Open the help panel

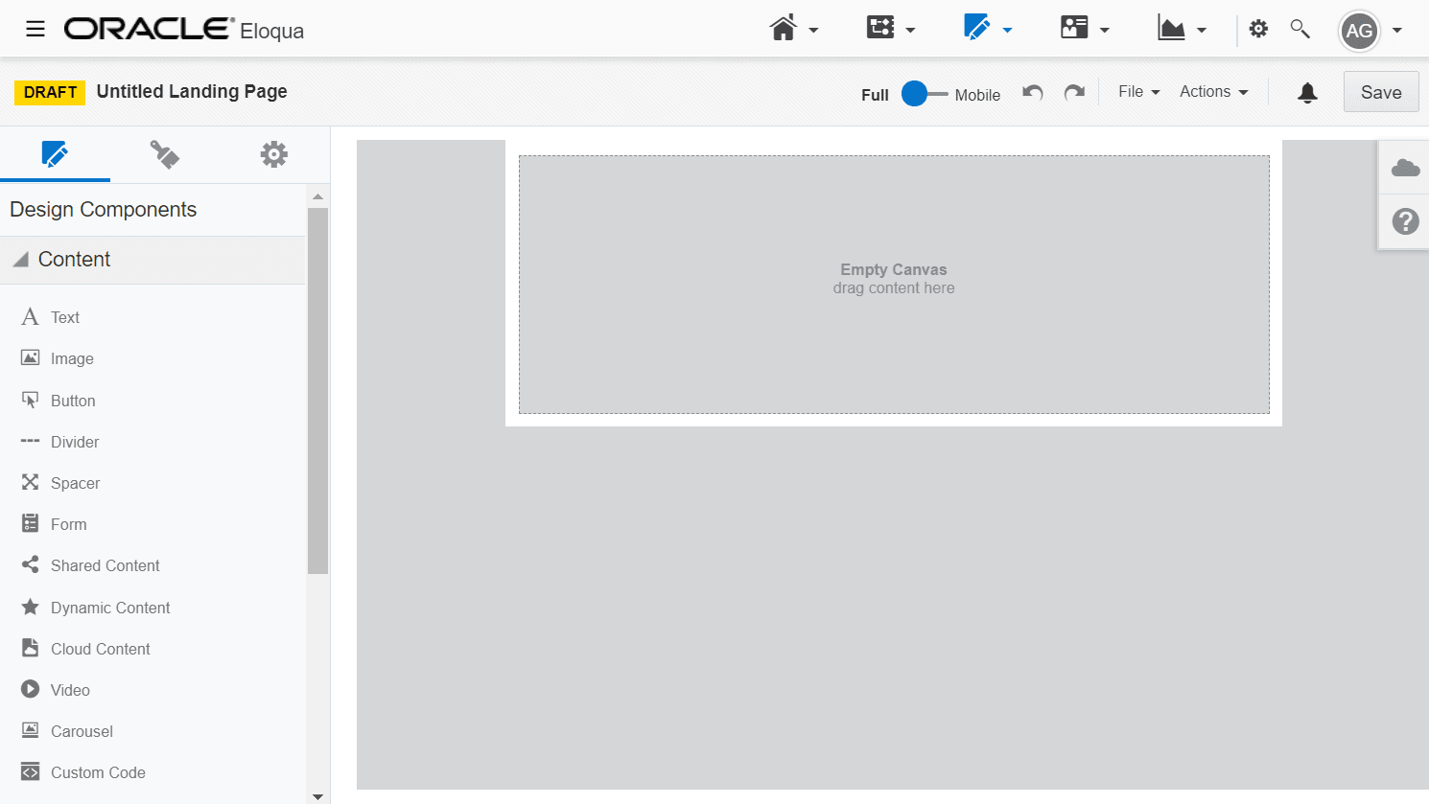pos(1404,221)
